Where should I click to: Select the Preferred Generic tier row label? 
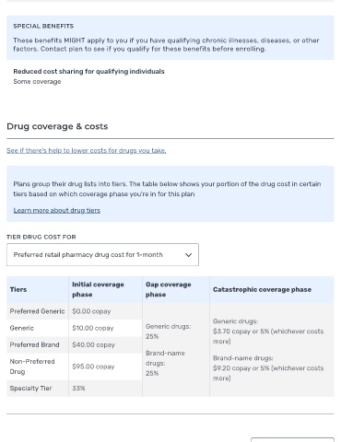point(37,311)
